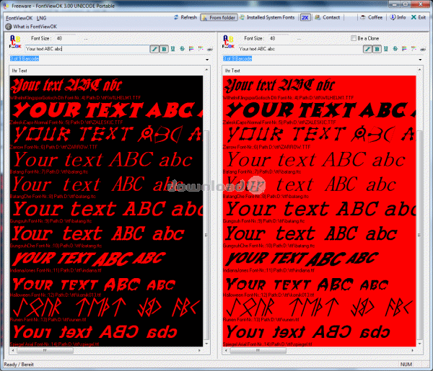Click the Exit button
Image resolution: width=433 pixels, height=371 pixels.
coord(419,17)
